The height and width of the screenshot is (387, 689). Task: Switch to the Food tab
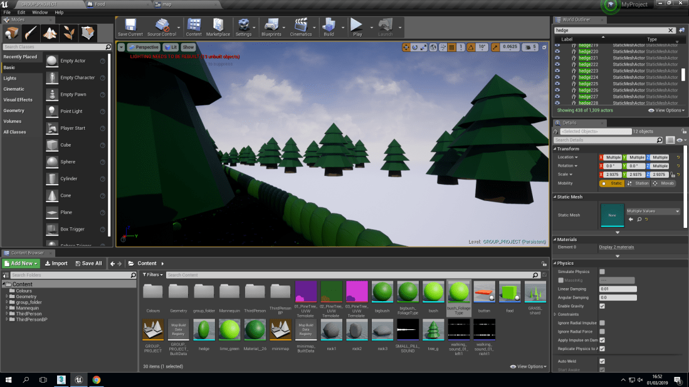(100, 3)
